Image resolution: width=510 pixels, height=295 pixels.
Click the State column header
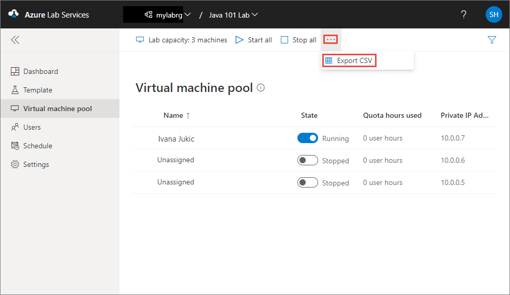point(309,115)
